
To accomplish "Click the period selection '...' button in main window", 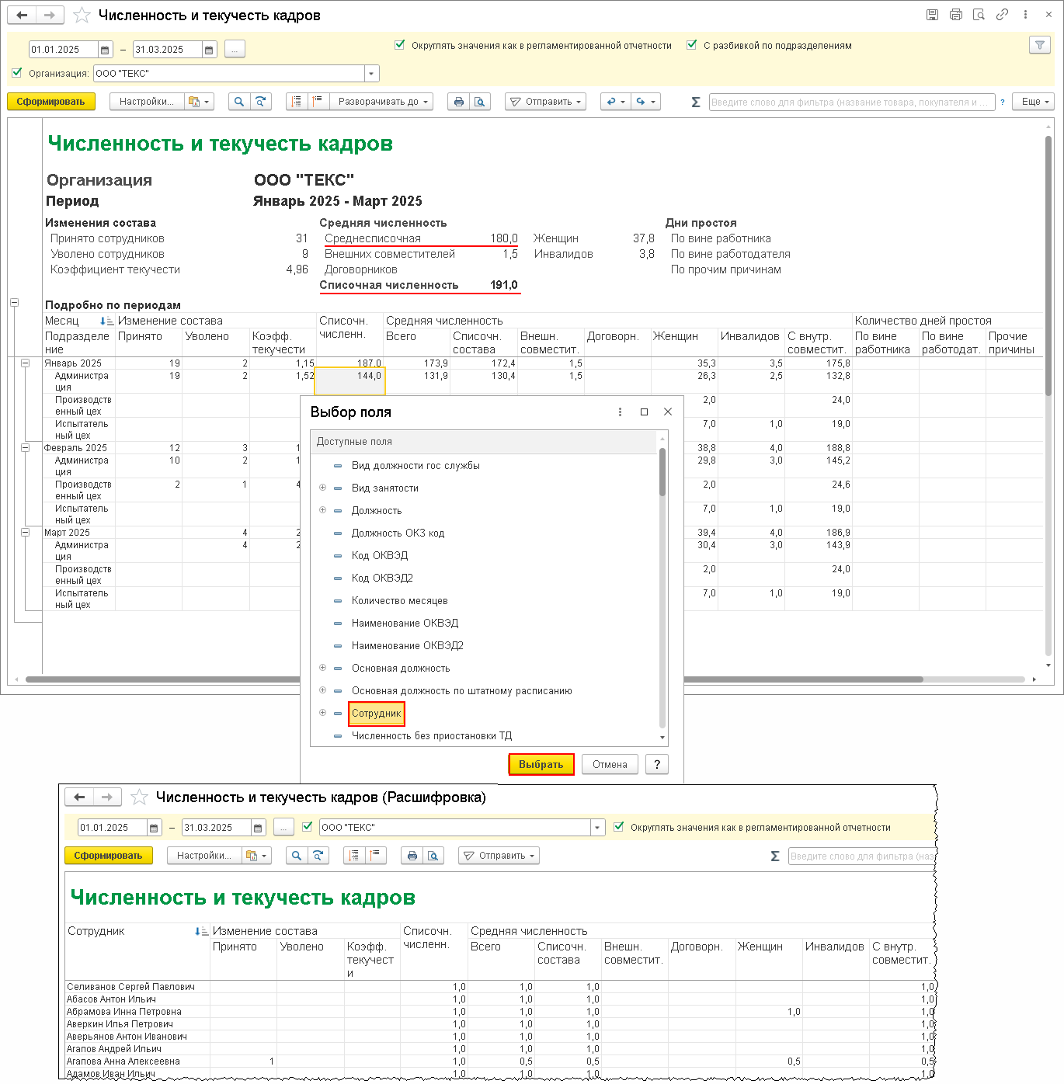I will point(235,49).
